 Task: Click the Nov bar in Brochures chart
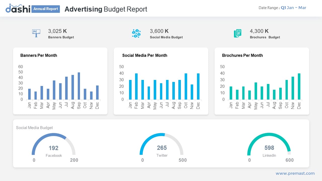point(293,88)
